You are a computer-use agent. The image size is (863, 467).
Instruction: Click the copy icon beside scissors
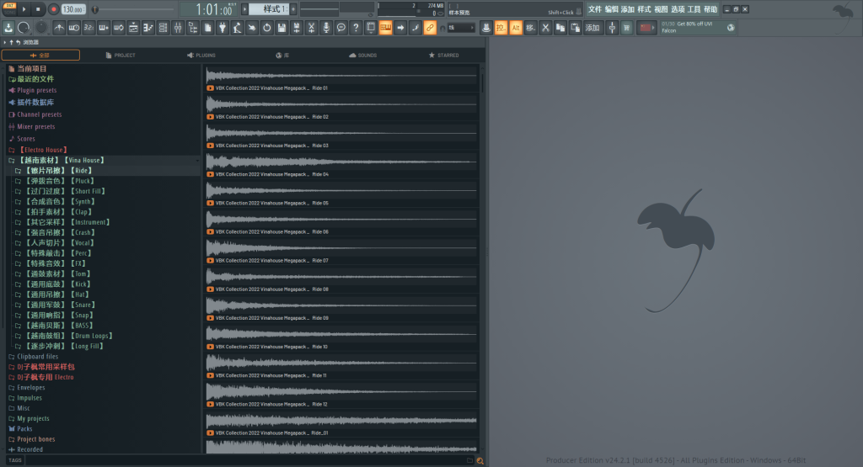coord(560,28)
